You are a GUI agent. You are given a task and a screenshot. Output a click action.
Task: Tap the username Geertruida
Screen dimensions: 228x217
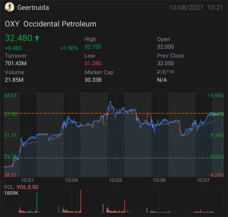[33, 8]
